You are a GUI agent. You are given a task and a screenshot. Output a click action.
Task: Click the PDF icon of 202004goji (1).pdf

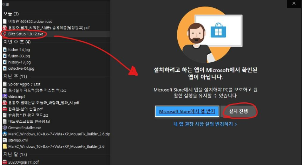click(5, 162)
